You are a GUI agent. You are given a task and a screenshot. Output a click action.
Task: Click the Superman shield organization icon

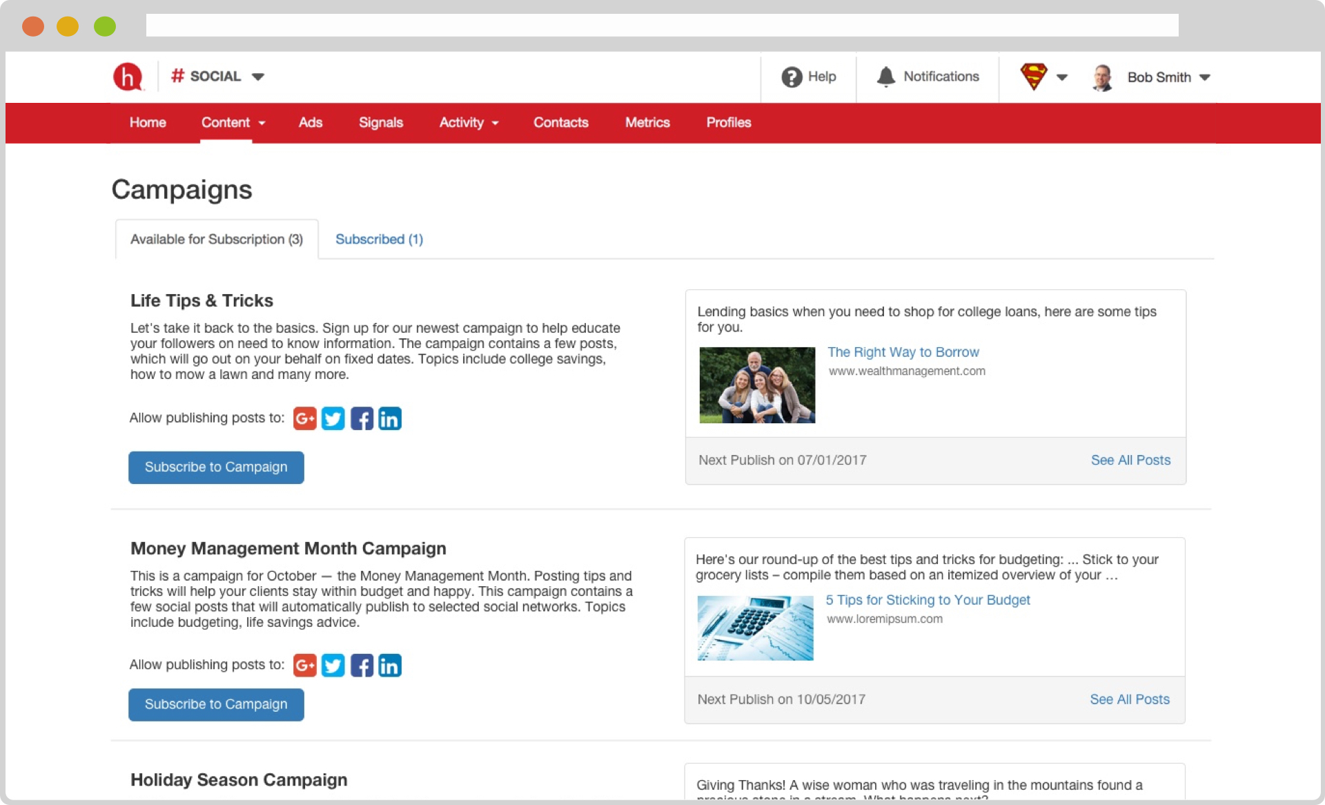pyautogui.click(x=1034, y=77)
